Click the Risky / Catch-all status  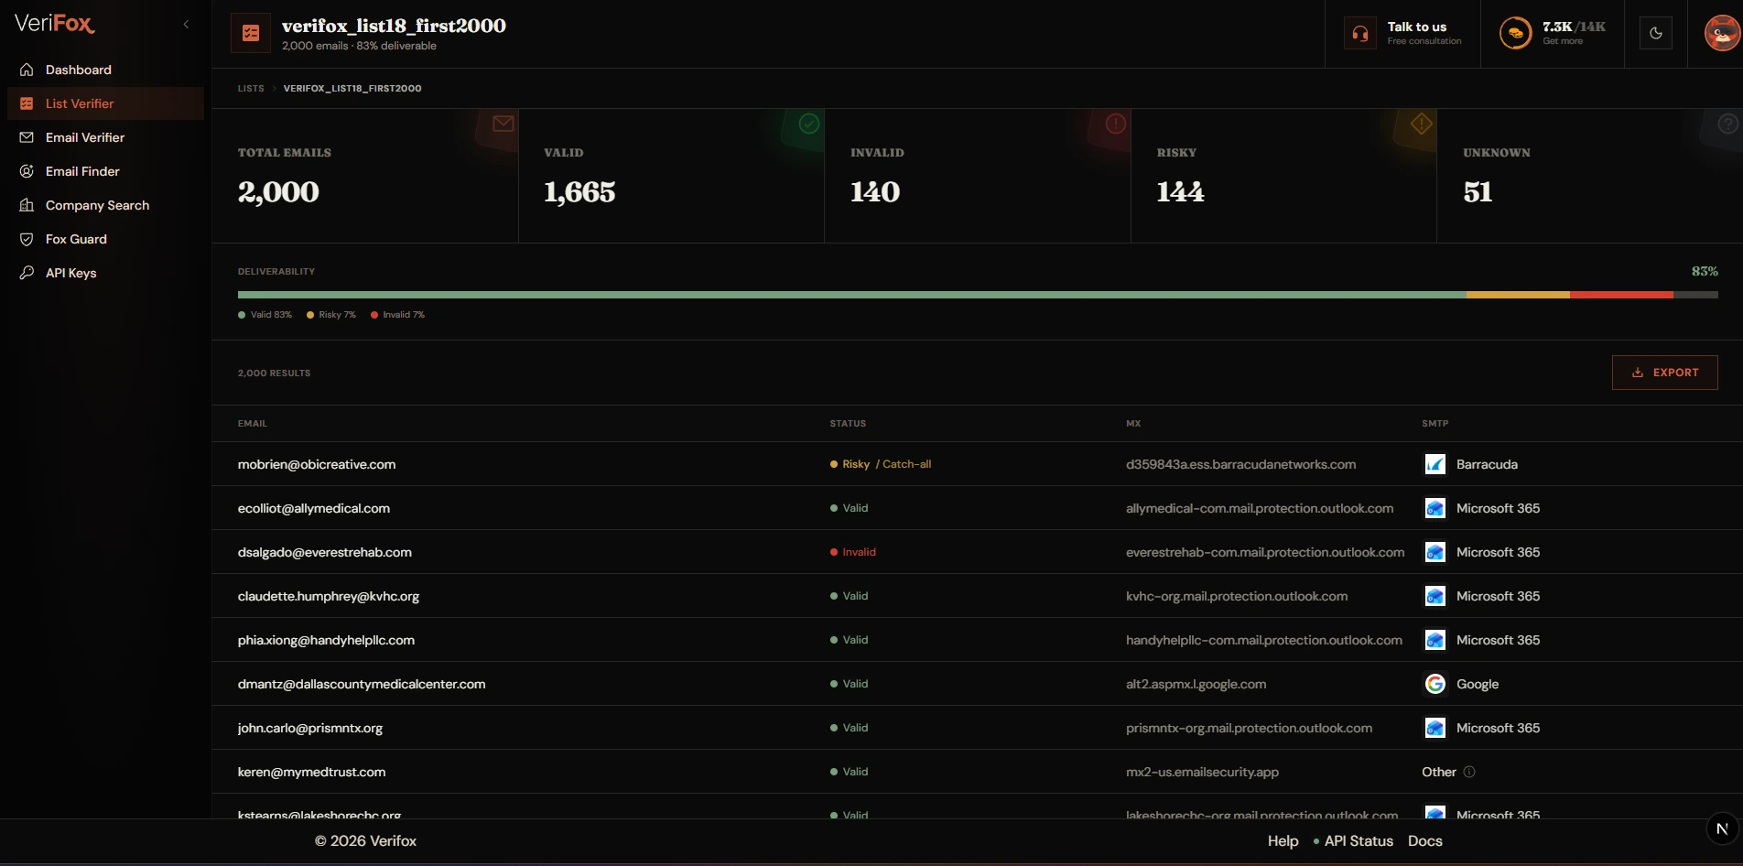coord(881,464)
